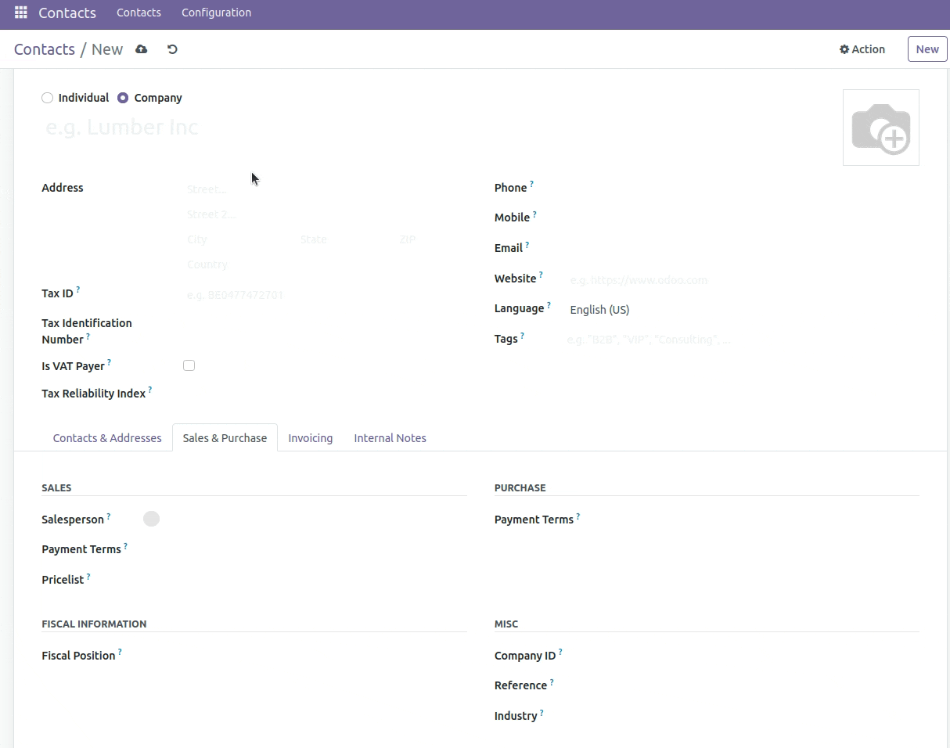950x748 pixels.
Task: Enable the Is VAT Payer checkbox
Action: (x=189, y=365)
